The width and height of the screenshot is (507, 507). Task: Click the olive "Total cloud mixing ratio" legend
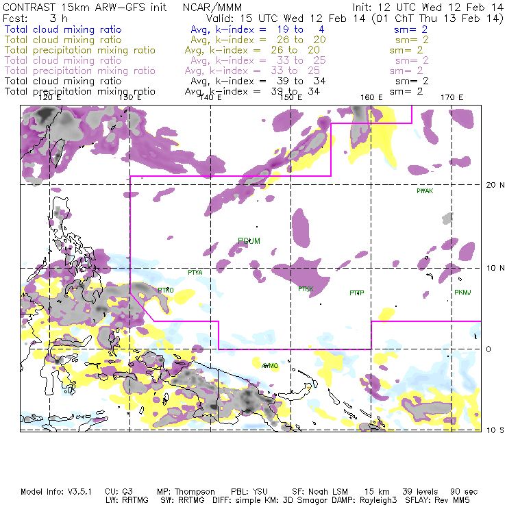coord(63,40)
